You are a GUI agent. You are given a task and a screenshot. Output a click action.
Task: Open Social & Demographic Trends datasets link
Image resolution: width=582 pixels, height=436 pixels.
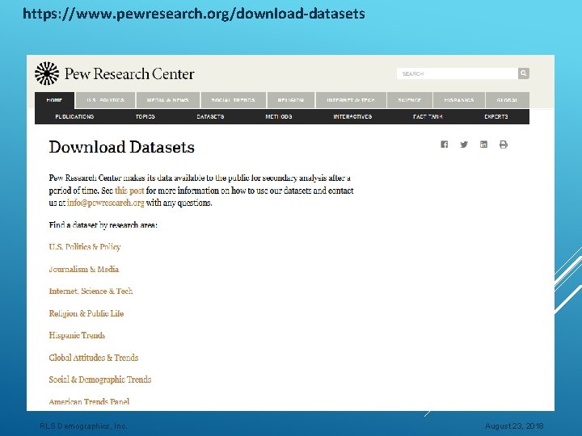[100, 379]
